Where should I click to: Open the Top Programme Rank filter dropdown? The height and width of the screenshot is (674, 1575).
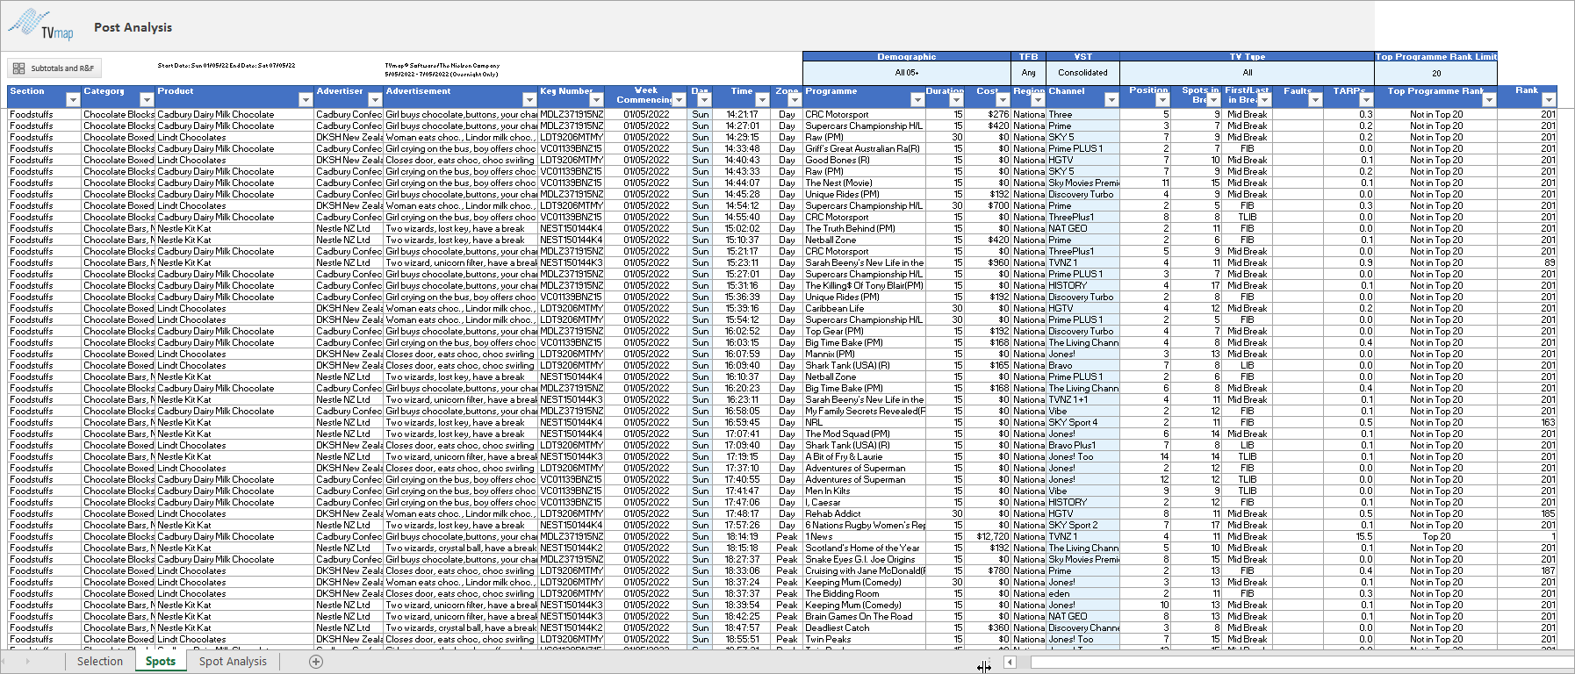click(x=1489, y=100)
